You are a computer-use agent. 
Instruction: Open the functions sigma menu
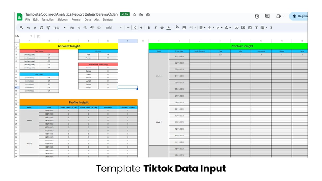click(271, 27)
